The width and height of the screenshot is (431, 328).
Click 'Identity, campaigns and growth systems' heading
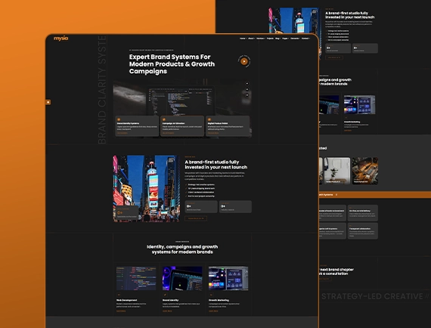(182, 249)
